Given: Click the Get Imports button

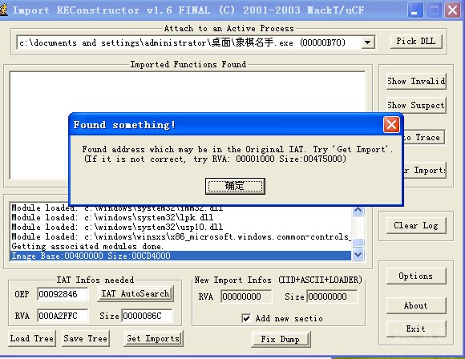Looking at the screenshot, I should click(x=153, y=338).
